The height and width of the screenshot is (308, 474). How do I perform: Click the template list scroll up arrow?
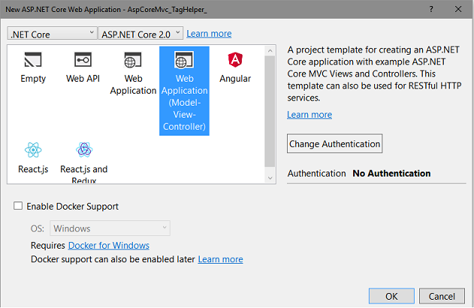270,51
